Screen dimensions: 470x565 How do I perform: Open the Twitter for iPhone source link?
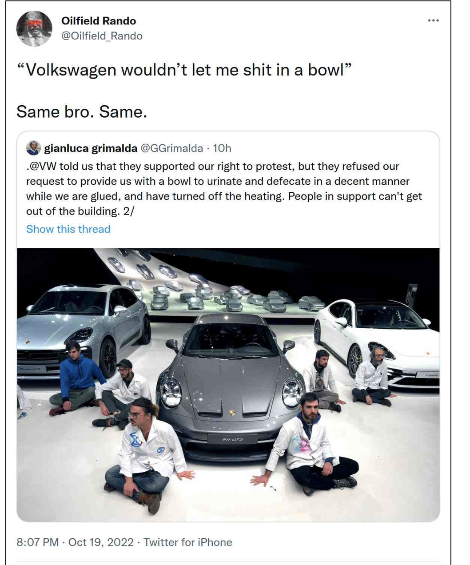[x=187, y=542]
